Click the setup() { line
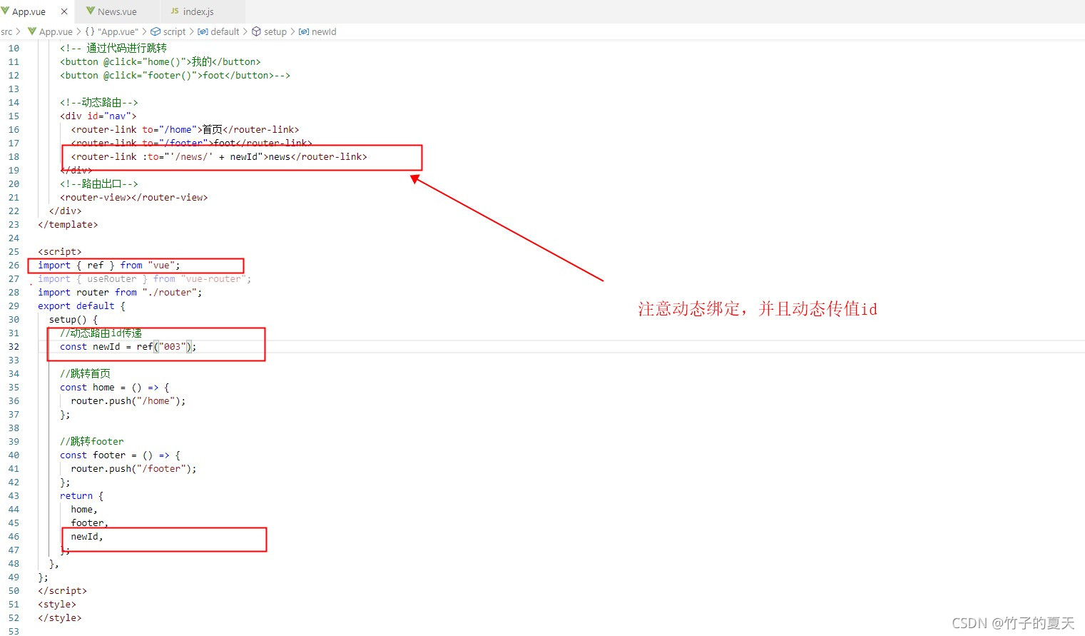This screenshot has width=1085, height=636. click(73, 319)
